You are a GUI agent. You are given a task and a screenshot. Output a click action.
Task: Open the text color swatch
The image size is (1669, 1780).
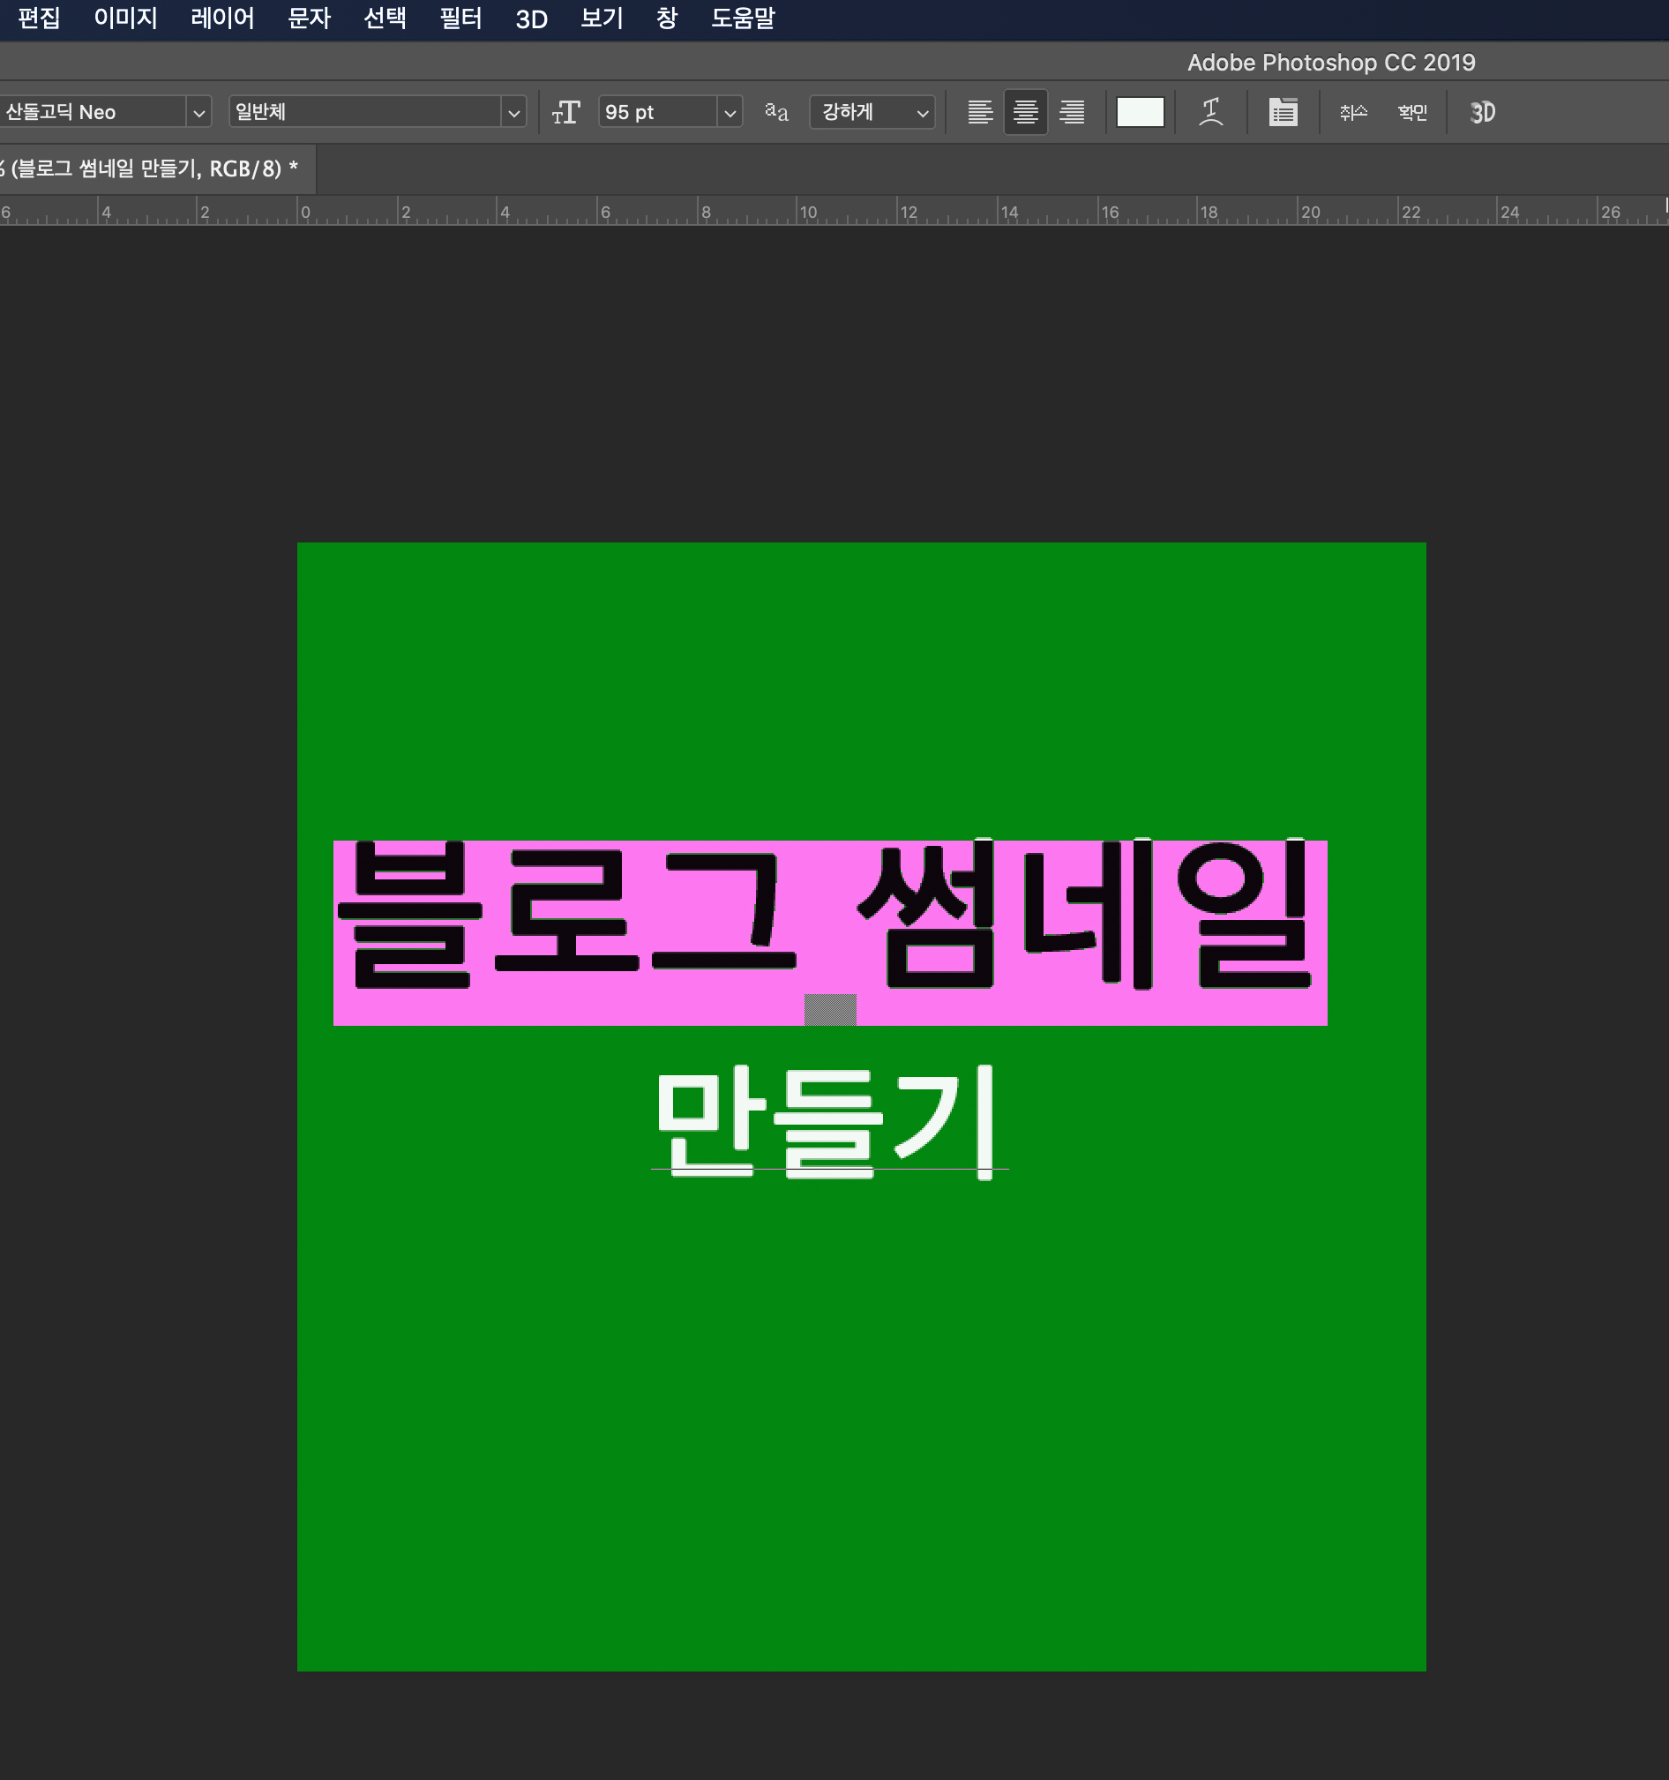tap(1140, 112)
